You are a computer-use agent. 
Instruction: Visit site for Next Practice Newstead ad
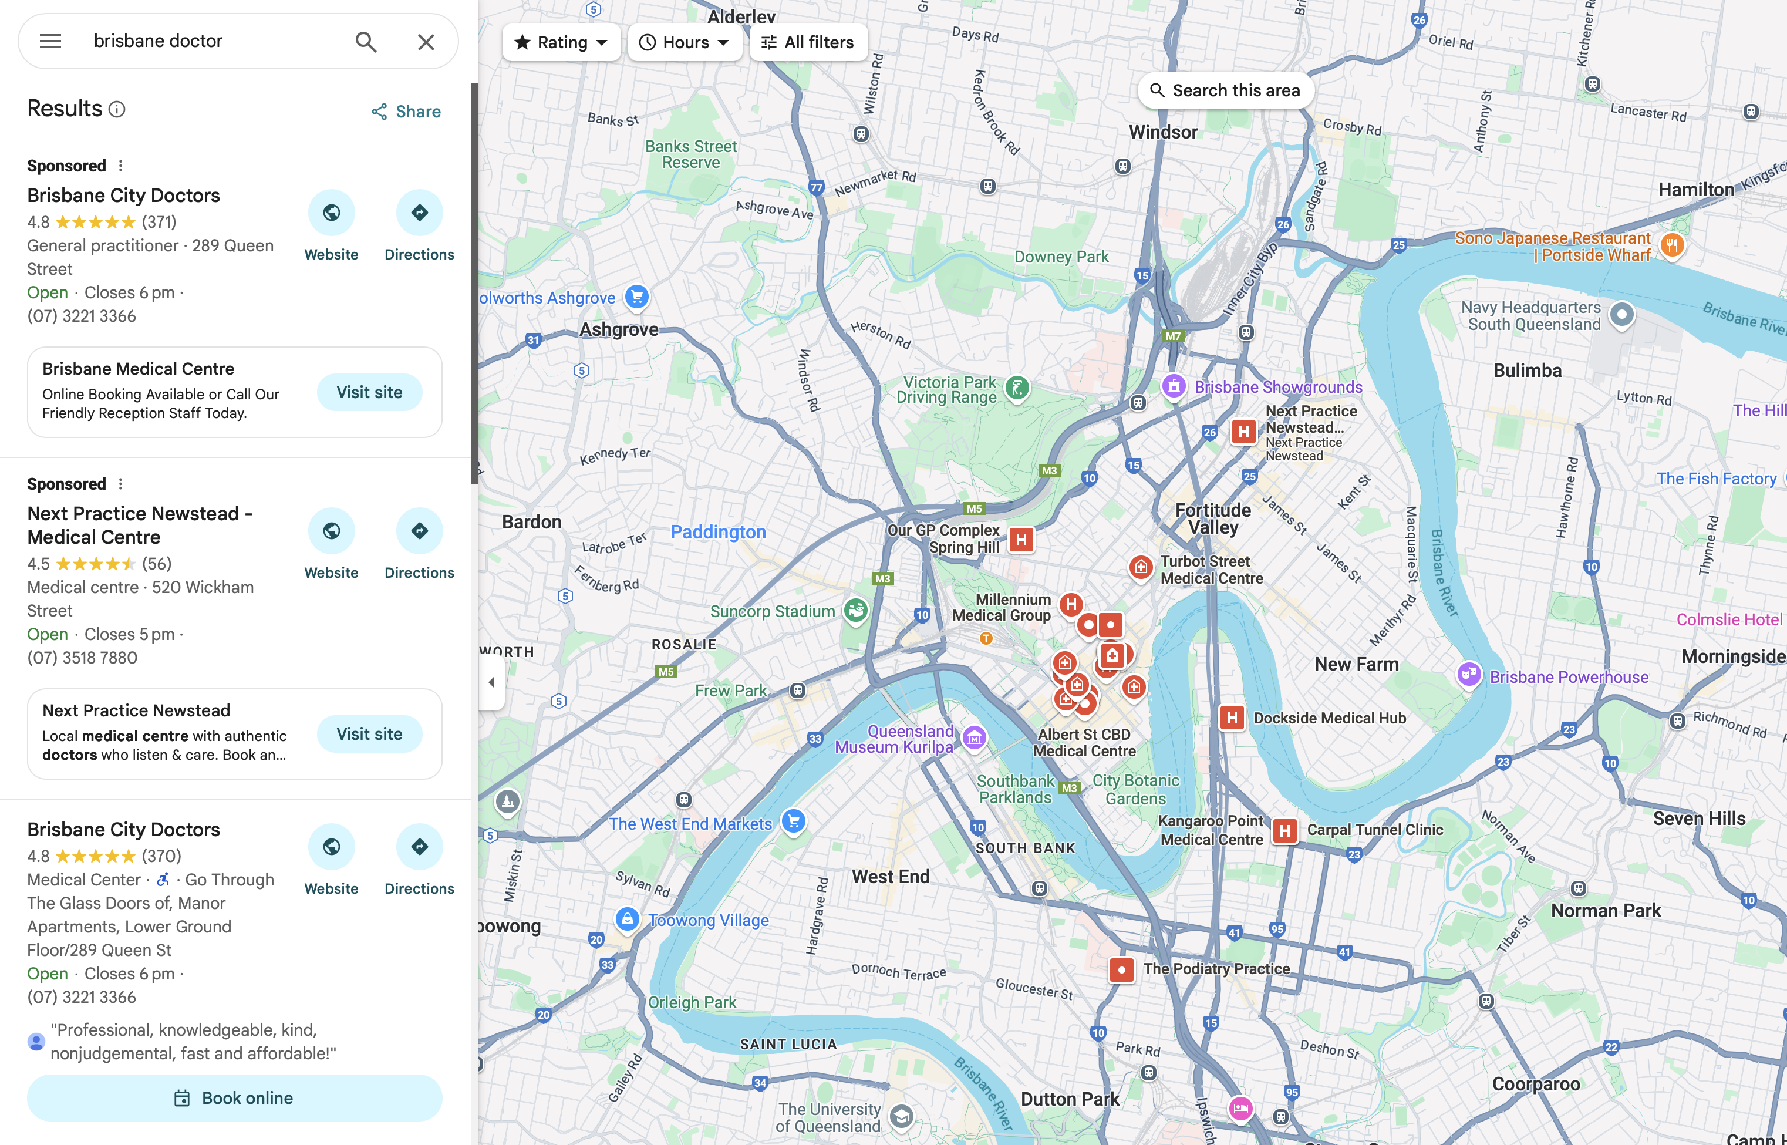coord(369,734)
